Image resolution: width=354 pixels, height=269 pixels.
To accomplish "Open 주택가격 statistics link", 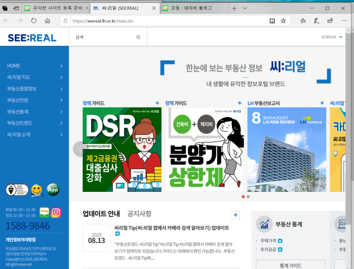I will tap(268, 241).
